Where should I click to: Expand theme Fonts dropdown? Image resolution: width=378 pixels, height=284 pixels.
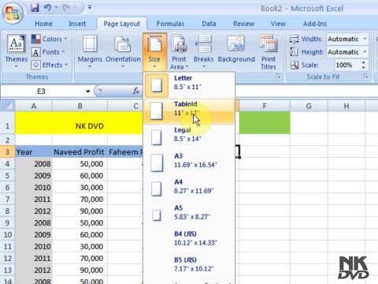pyautogui.click(x=48, y=52)
